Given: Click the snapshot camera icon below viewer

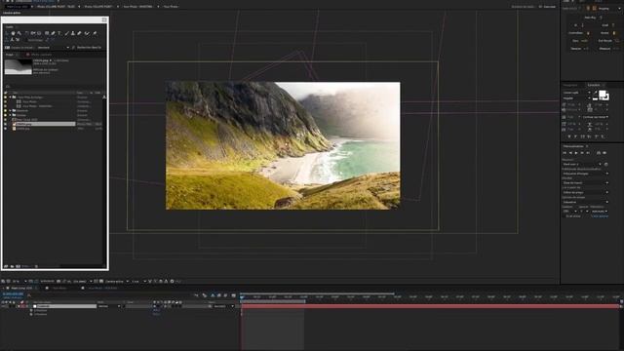Looking at the screenshot, I should [58, 282].
